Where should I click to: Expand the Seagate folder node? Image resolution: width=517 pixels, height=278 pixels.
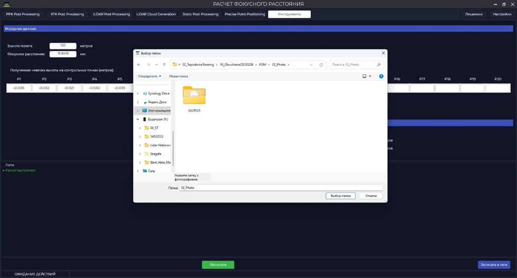coord(140,154)
